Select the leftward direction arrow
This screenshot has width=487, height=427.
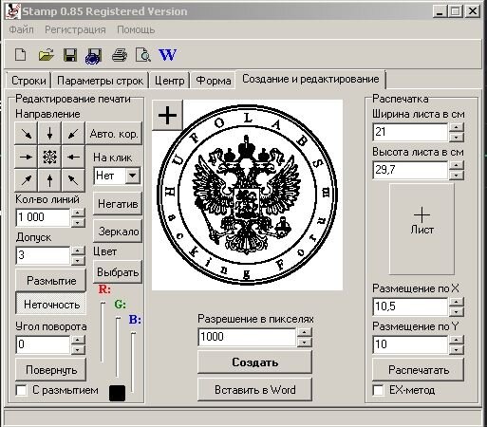pos(73,157)
